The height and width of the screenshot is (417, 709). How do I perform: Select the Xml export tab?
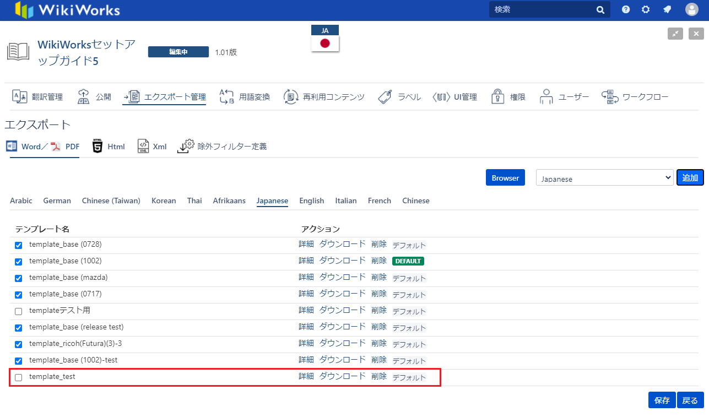tap(152, 147)
